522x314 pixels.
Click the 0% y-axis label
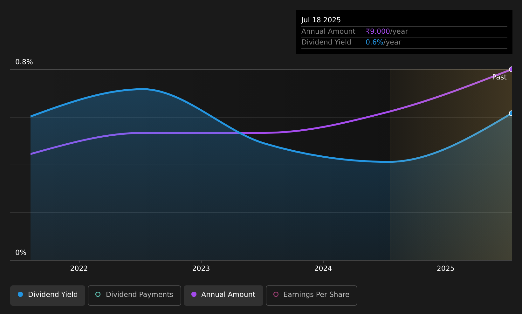[21, 253]
